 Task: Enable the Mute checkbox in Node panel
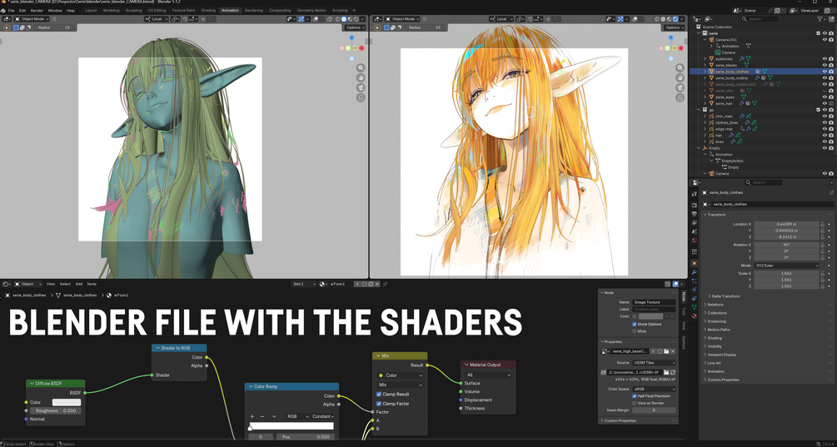tap(634, 331)
